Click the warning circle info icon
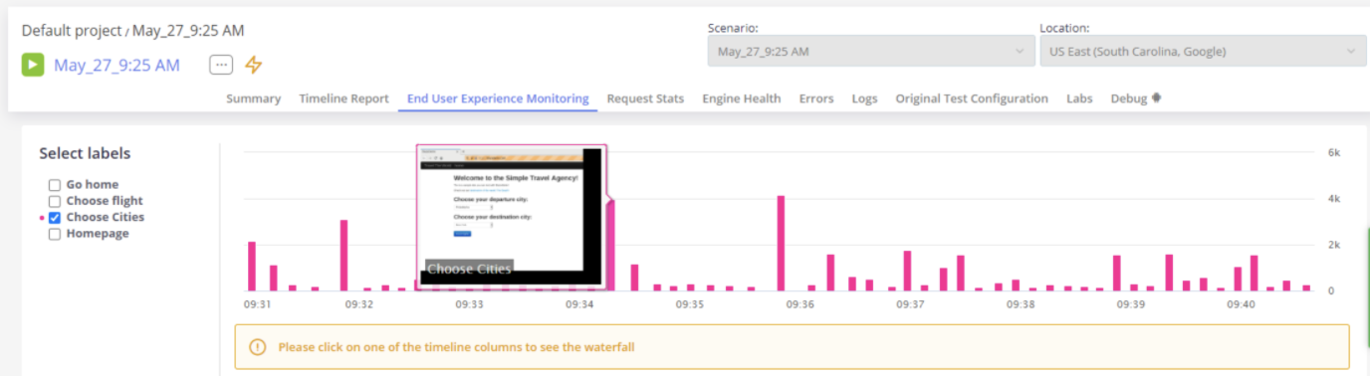Image resolution: width=1370 pixels, height=380 pixels. [x=258, y=347]
